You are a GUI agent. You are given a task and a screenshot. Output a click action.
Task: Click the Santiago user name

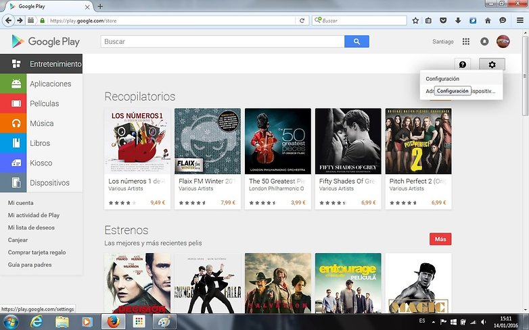click(x=443, y=42)
